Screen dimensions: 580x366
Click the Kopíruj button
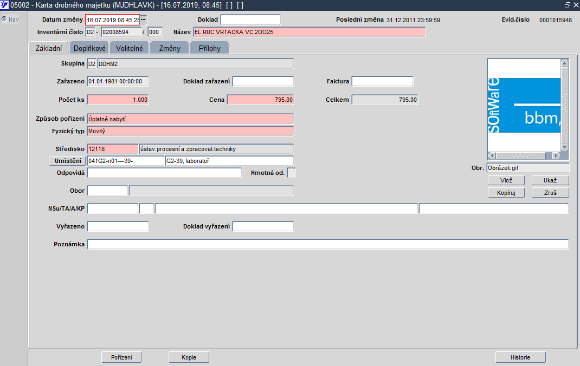tap(506, 192)
